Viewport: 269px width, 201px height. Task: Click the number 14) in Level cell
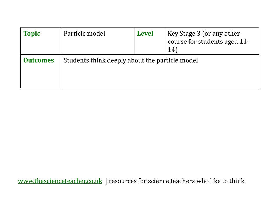pyautogui.click(x=172, y=50)
